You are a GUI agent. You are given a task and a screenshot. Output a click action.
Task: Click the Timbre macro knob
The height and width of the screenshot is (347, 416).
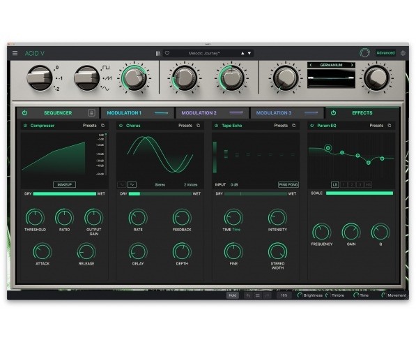[x=328, y=295]
